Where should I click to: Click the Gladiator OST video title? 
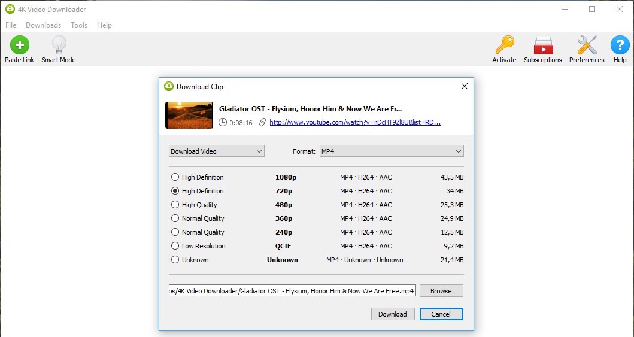tap(310, 109)
